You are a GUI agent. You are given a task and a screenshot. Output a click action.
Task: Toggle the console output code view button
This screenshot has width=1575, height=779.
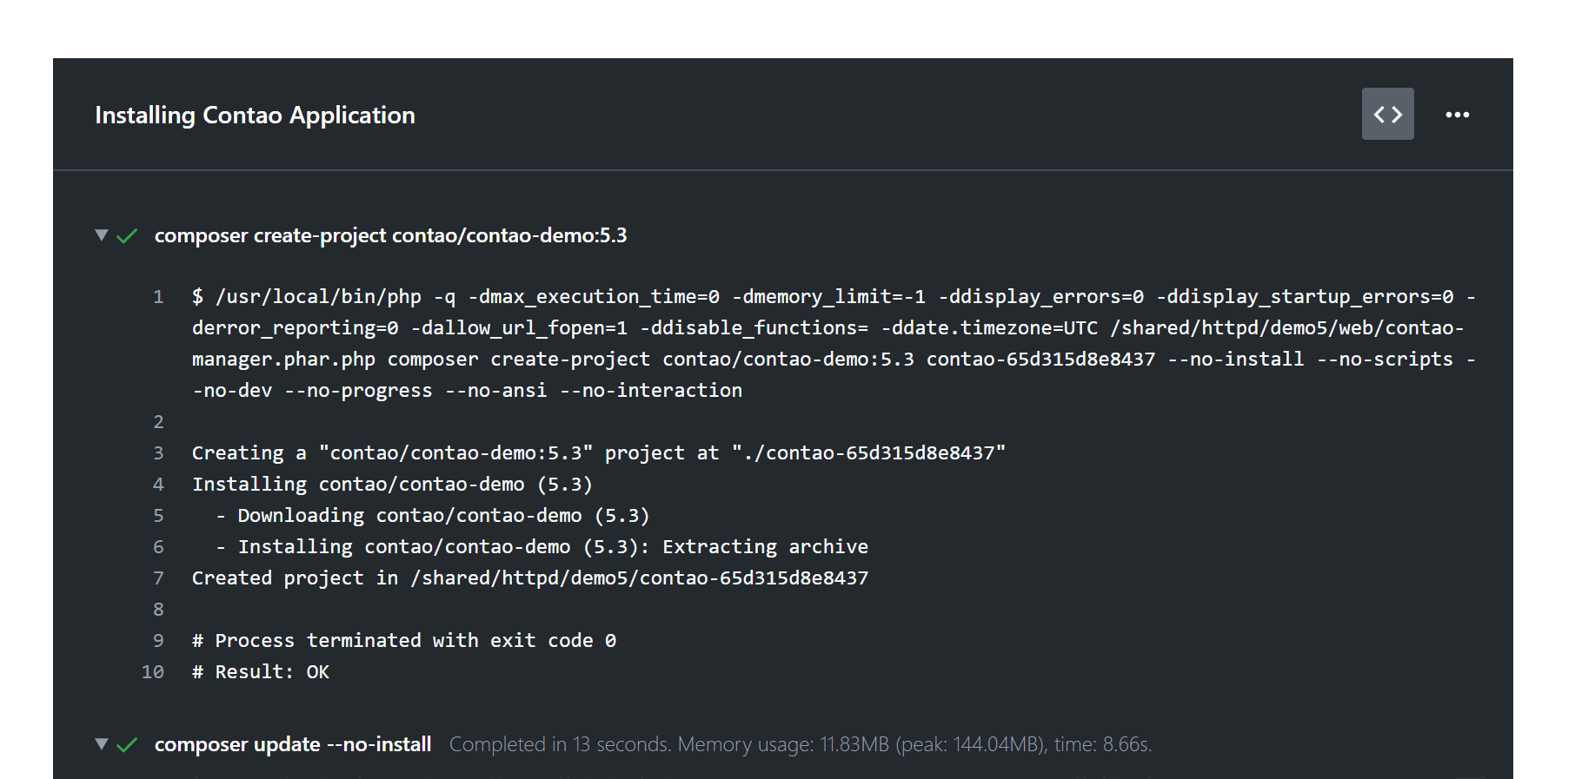click(x=1387, y=114)
